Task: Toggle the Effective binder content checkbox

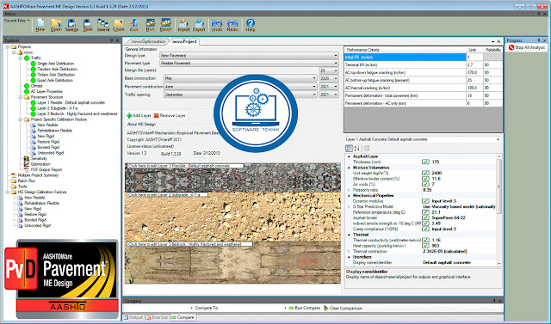Action: [425, 179]
